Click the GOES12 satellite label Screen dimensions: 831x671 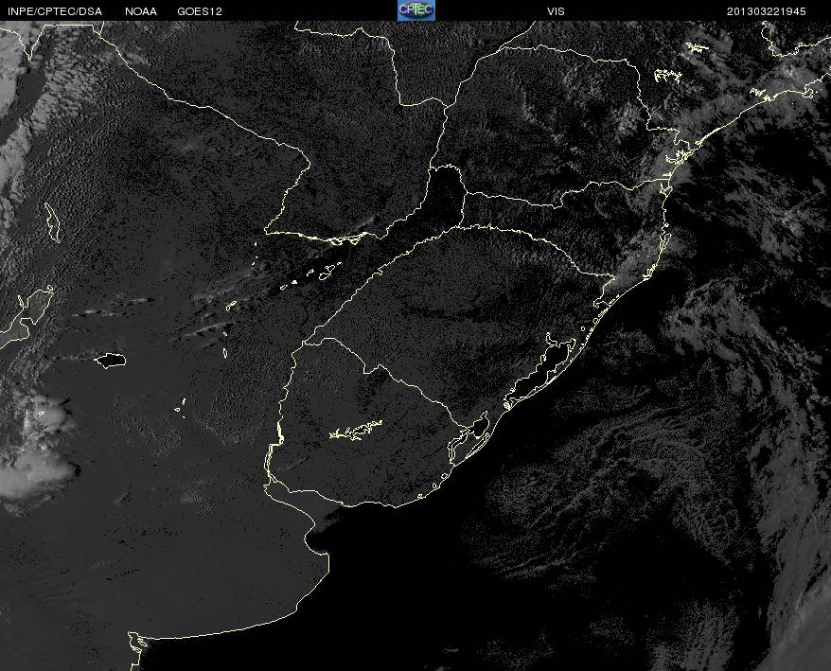click(200, 11)
